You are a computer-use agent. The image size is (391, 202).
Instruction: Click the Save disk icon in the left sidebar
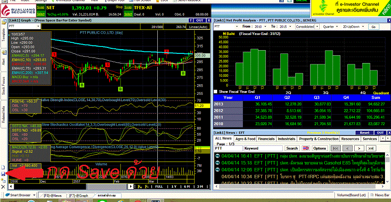click(x=3, y=174)
